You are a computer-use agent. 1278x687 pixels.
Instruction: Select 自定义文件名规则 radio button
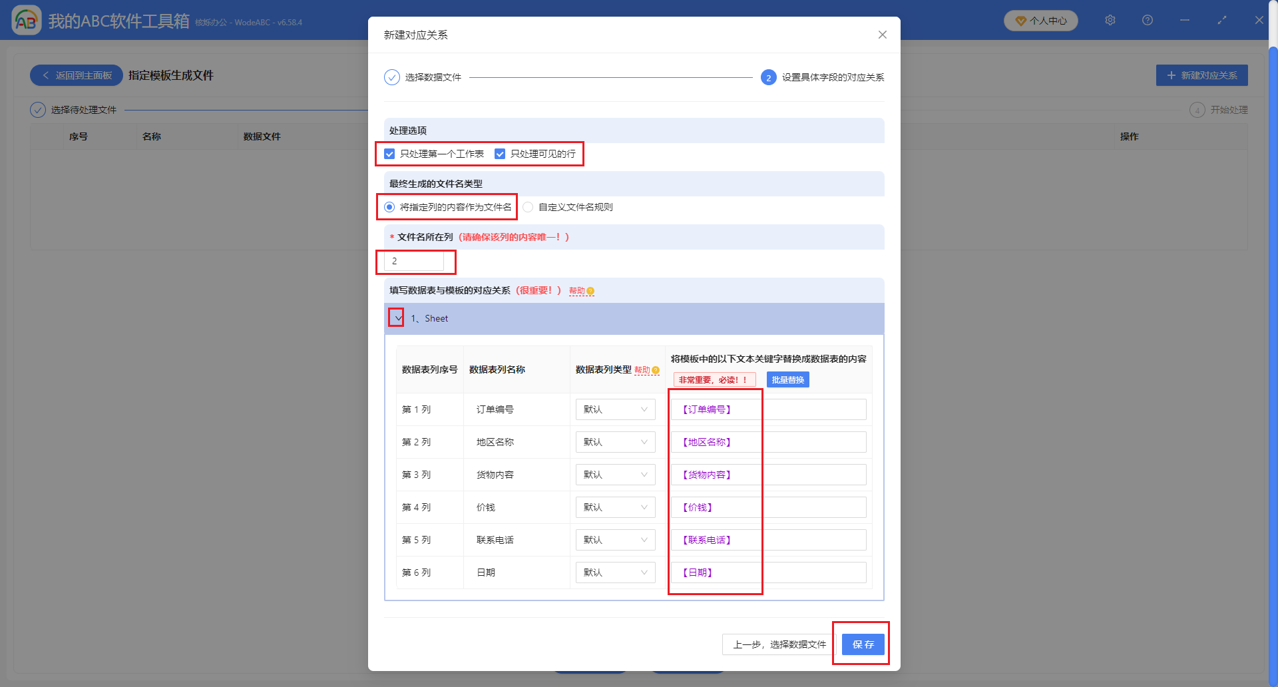tap(528, 206)
